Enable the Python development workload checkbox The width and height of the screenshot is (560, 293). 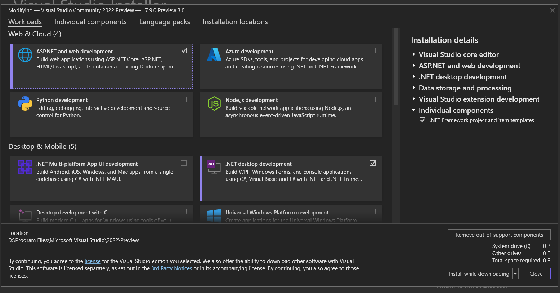point(184,99)
